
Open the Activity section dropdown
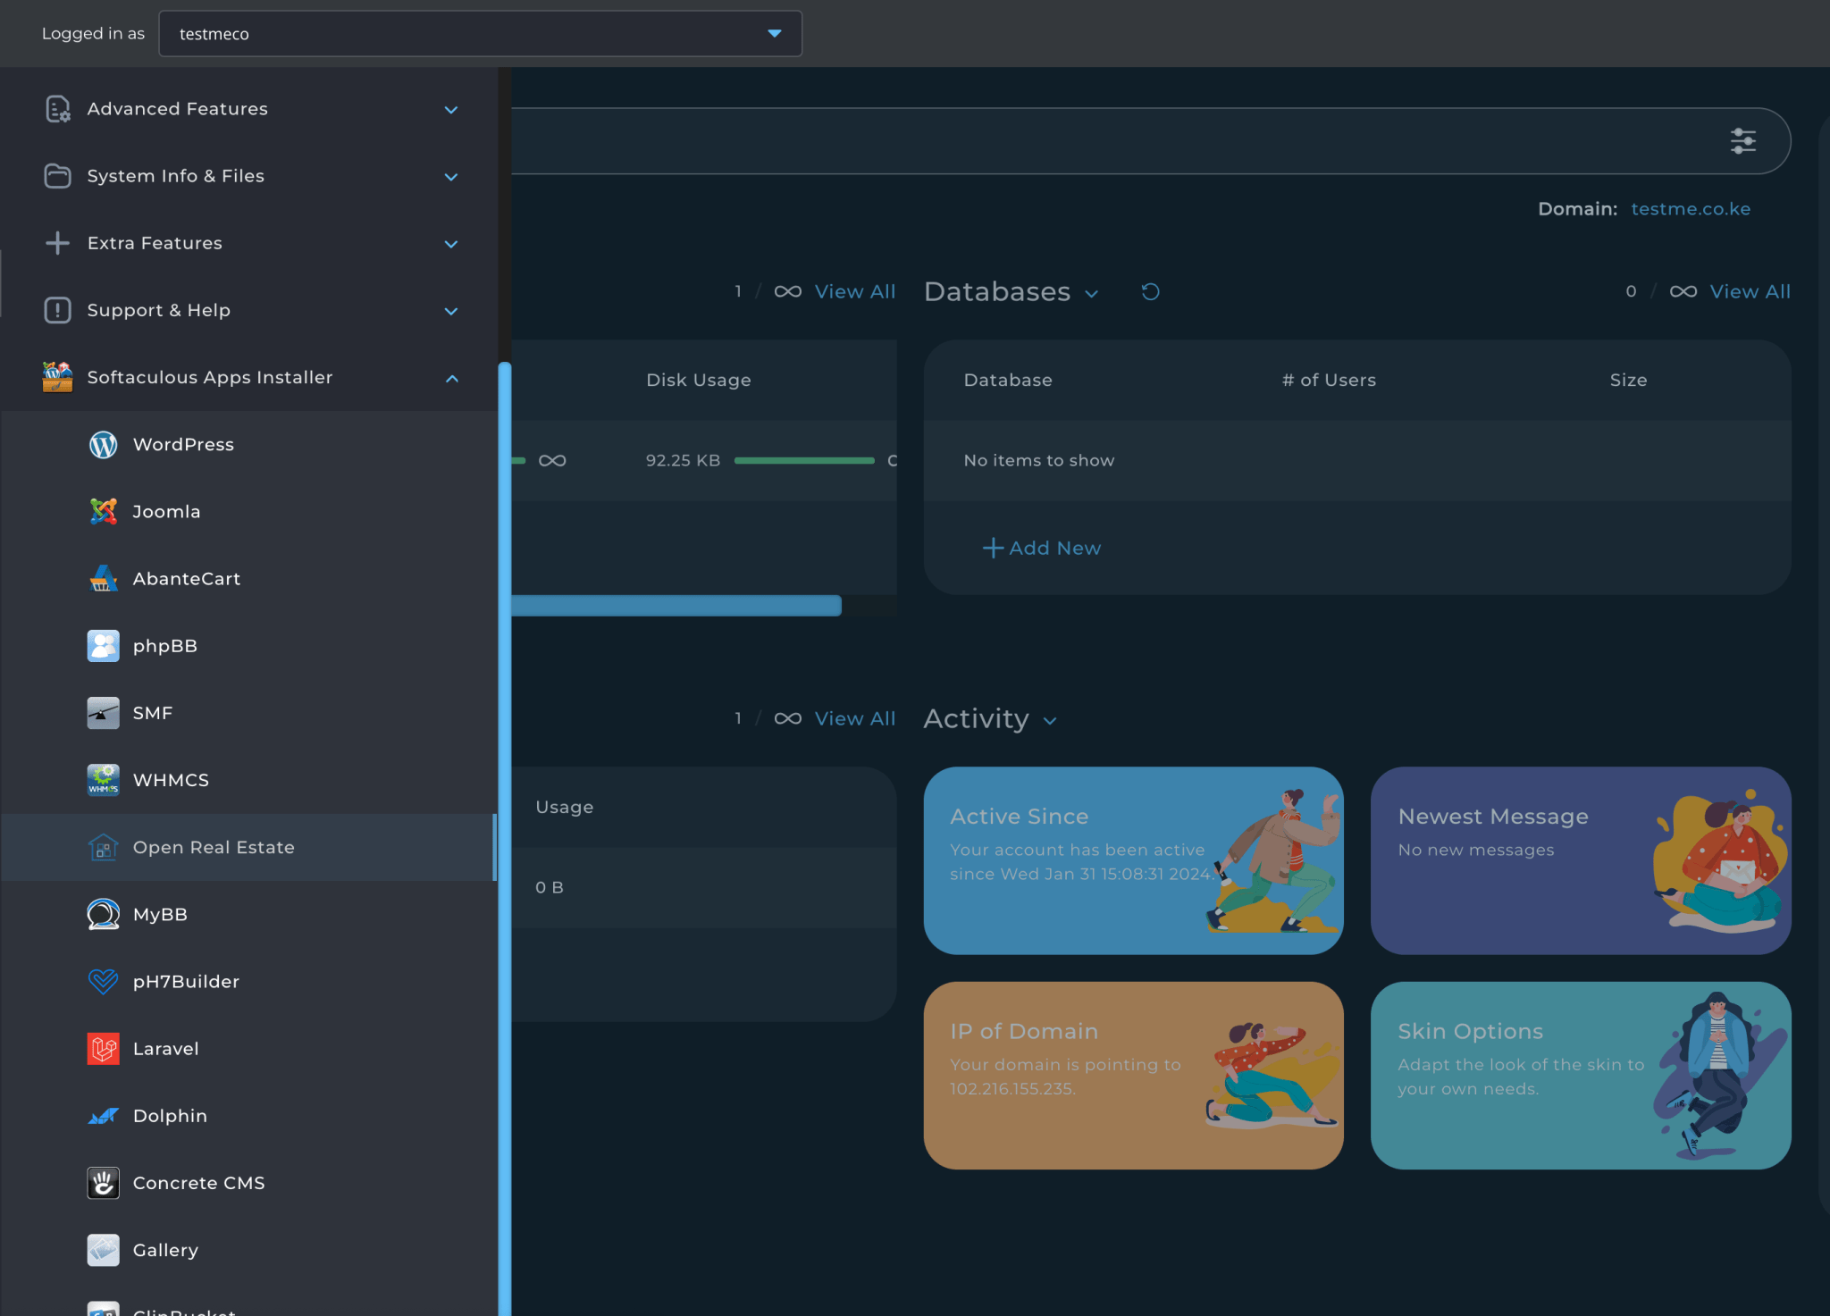tap(1050, 720)
